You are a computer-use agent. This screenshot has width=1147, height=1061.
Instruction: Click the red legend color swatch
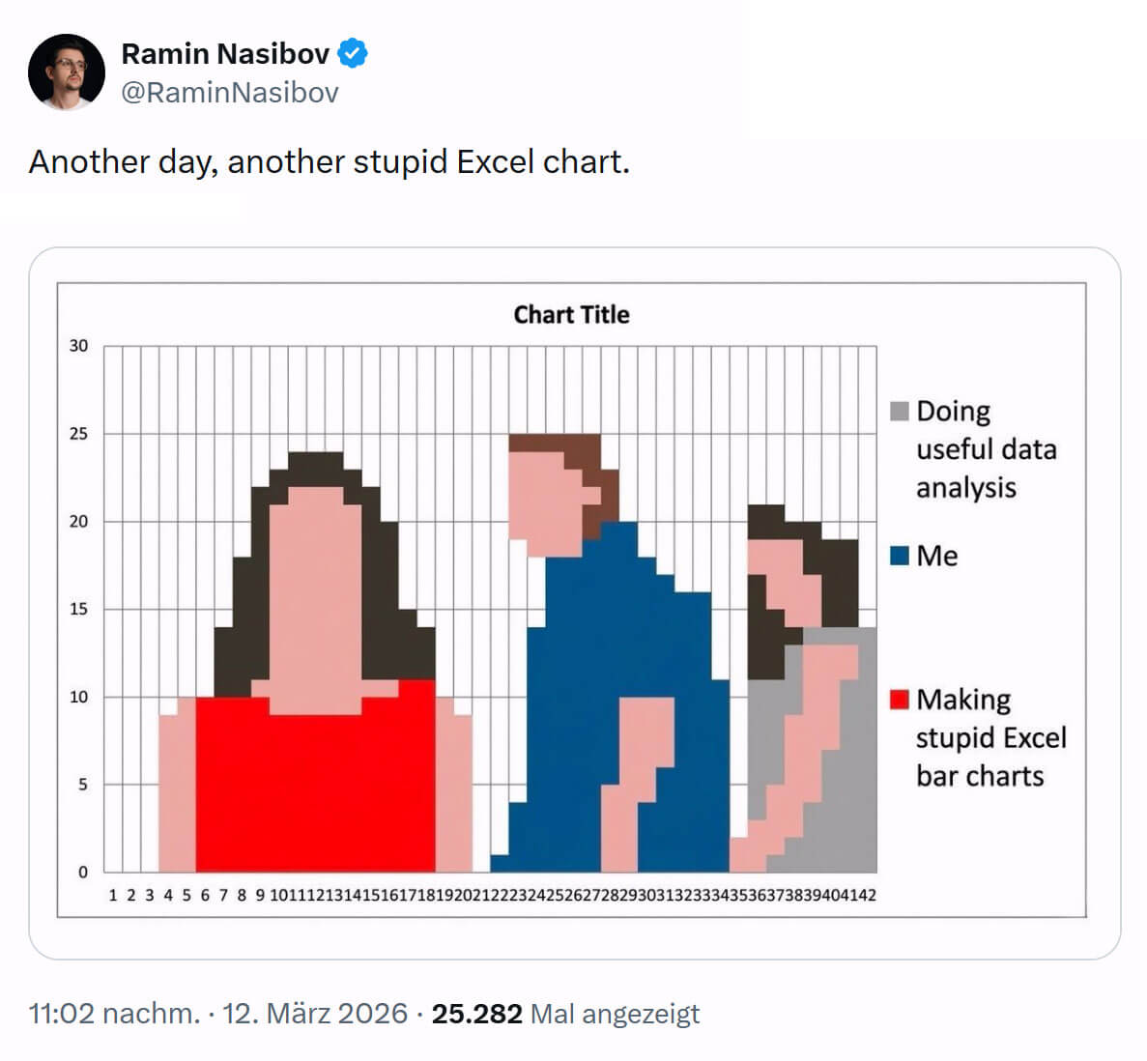[x=900, y=699]
